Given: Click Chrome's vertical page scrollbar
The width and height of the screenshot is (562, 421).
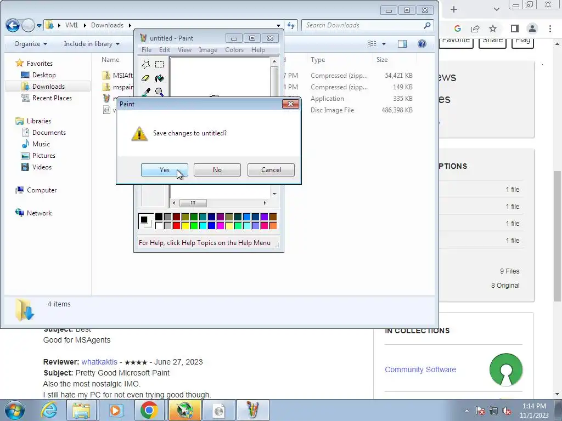Looking at the screenshot, I should 557,236.
